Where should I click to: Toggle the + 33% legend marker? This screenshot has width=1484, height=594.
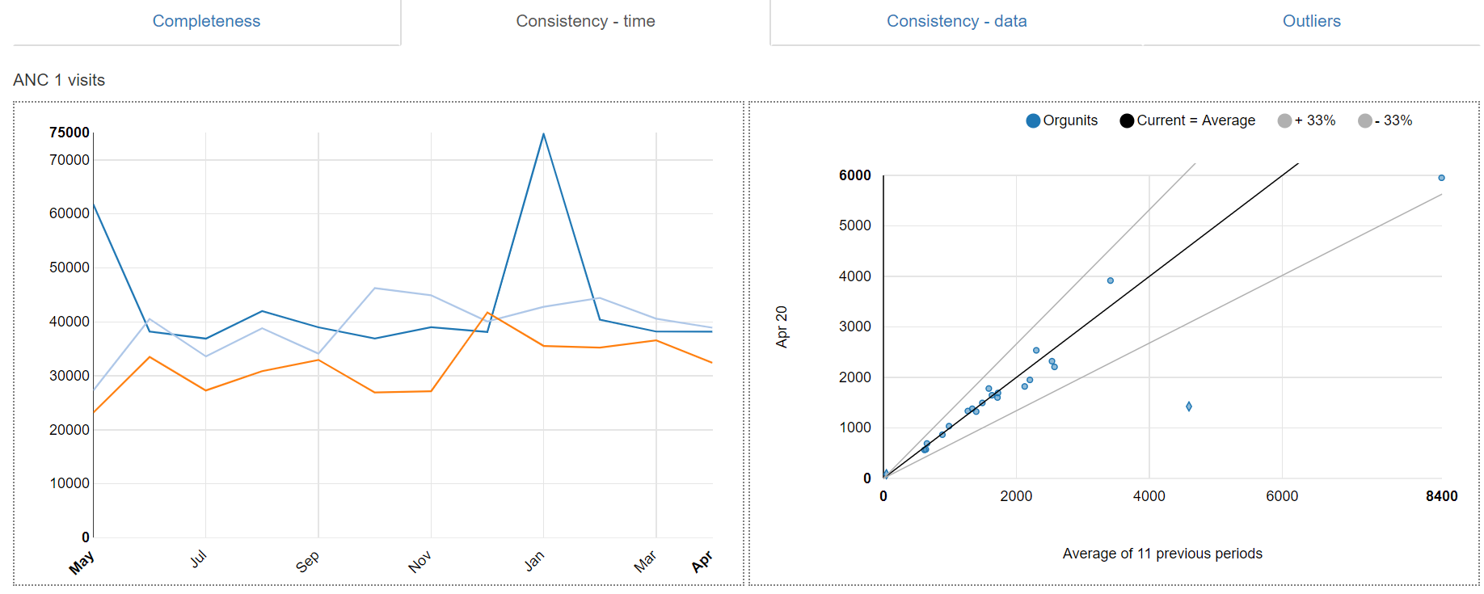(1284, 120)
